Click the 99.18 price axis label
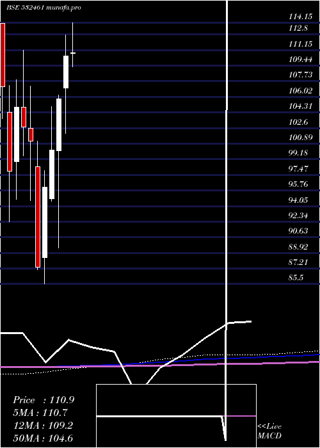This screenshot has width=320, height=448. coord(298,153)
